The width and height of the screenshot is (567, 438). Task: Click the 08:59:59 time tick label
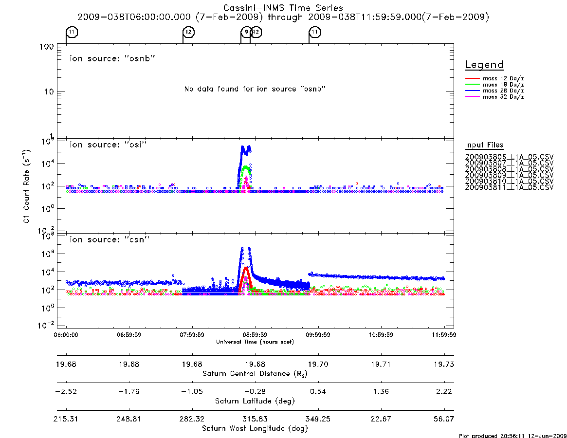tap(255, 335)
